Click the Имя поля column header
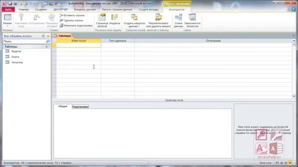Image resolution: width=298 pixels, height=167 pixels. pos(79,41)
